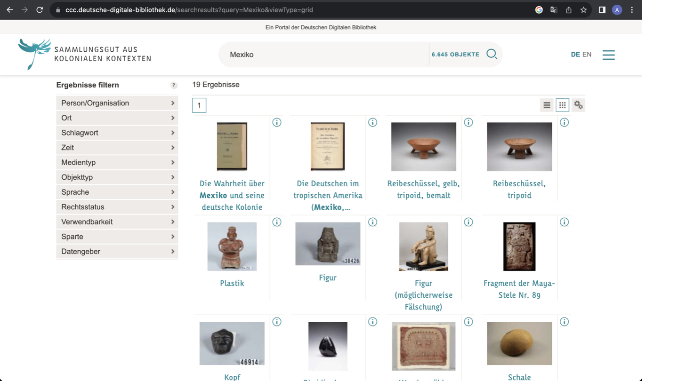The width and height of the screenshot is (678, 381).
Task: Open the hamburger main menu
Action: (608, 55)
